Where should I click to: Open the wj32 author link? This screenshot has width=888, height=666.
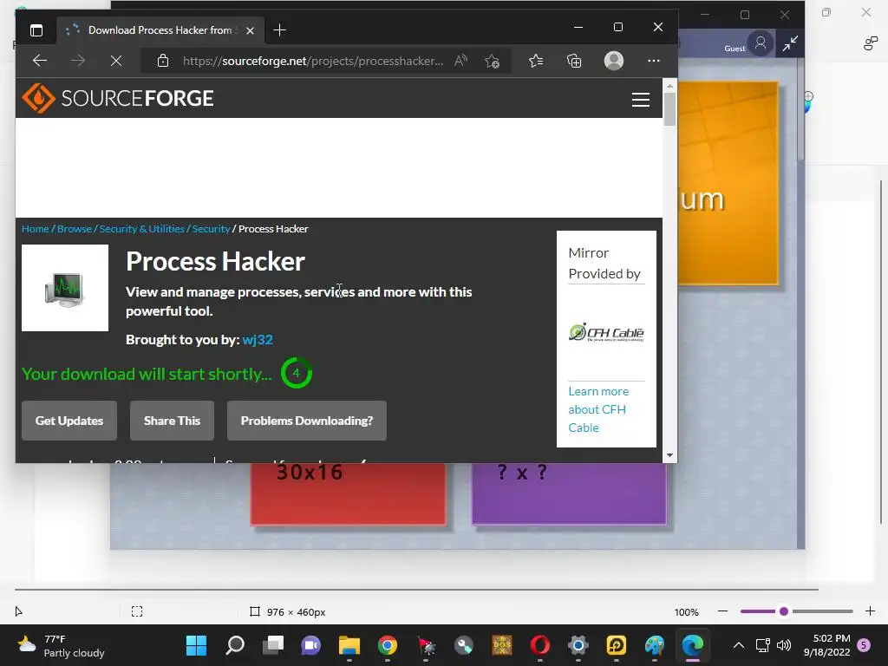[258, 339]
